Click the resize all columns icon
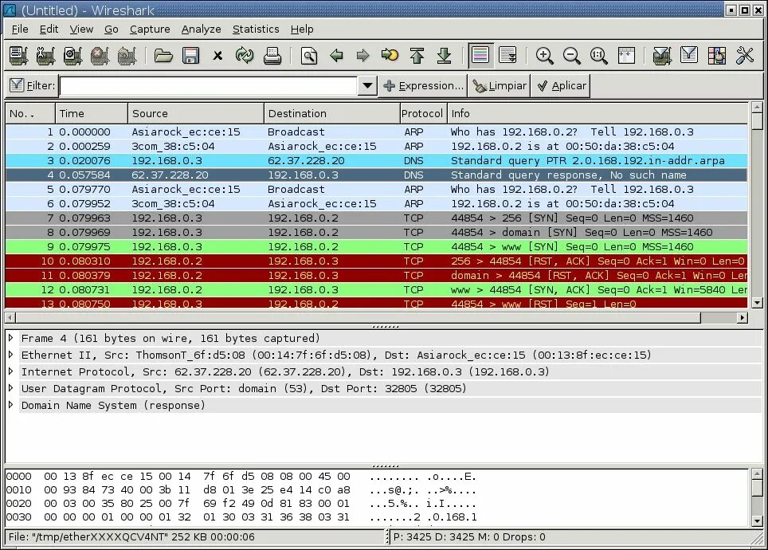Image resolution: width=768 pixels, height=550 pixels. click(x=626, y=55)
